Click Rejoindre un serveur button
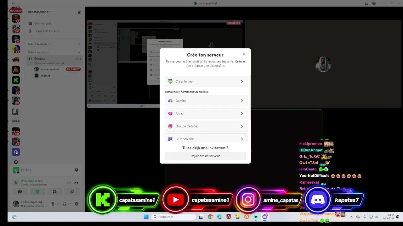Viewport: 403px width, 226px height. tap(205, 156)
